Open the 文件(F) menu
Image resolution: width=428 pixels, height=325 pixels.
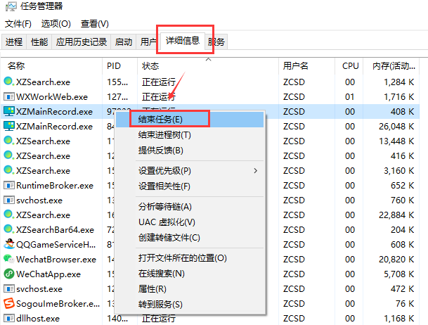tap(18, 24)
